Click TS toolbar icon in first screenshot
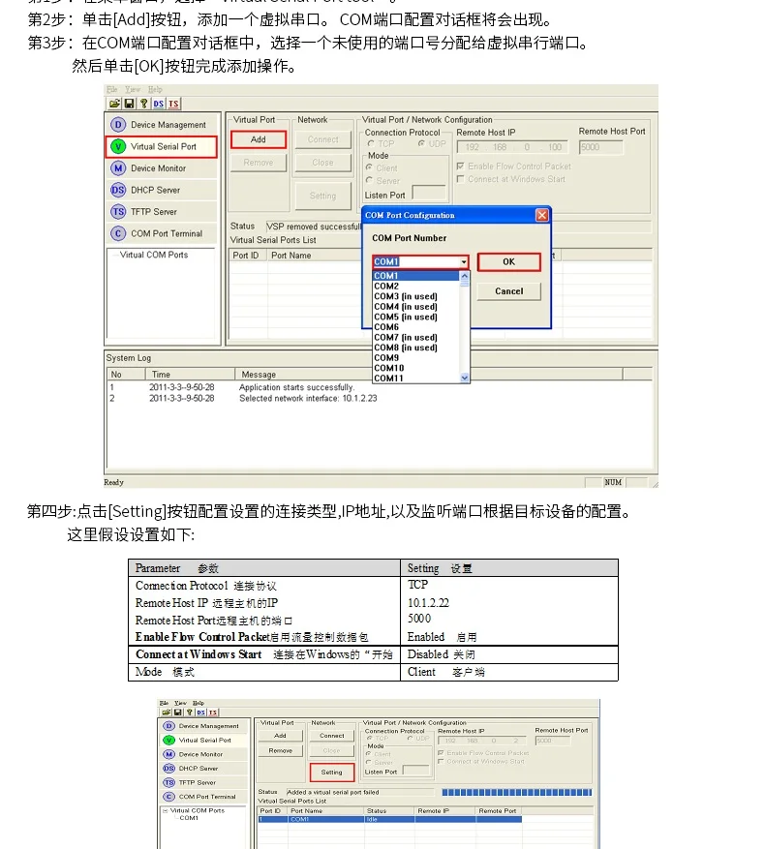This screenshot has width=765, height=849. pyautogui.click(x=172, y=104)
